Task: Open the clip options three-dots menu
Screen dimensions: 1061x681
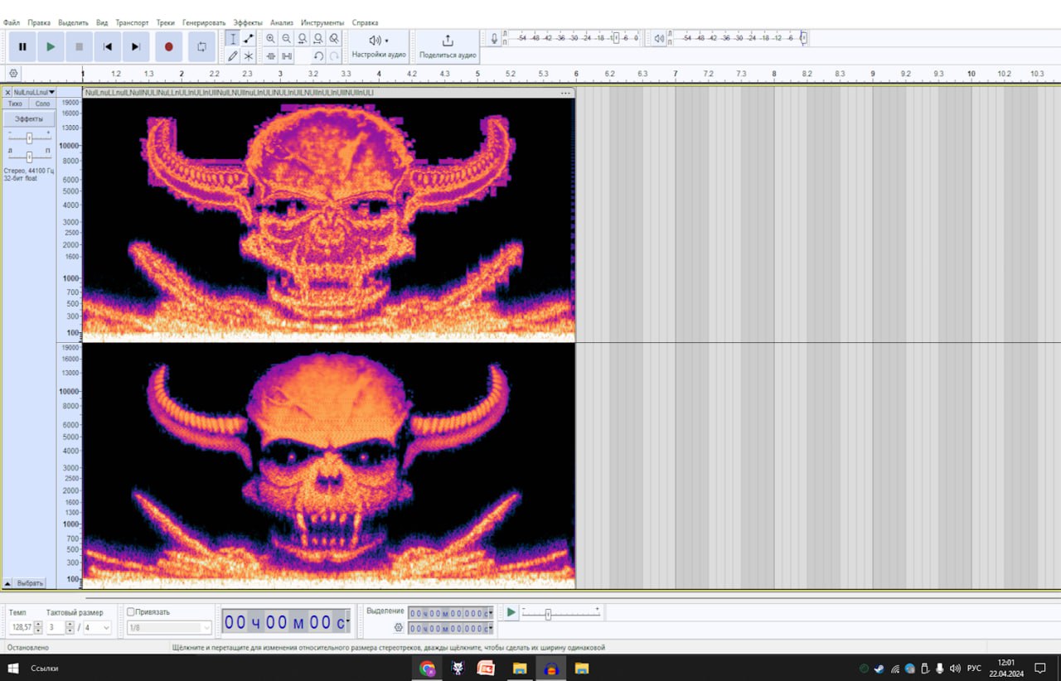Action: pyautogui.click(x=566, y=93)
